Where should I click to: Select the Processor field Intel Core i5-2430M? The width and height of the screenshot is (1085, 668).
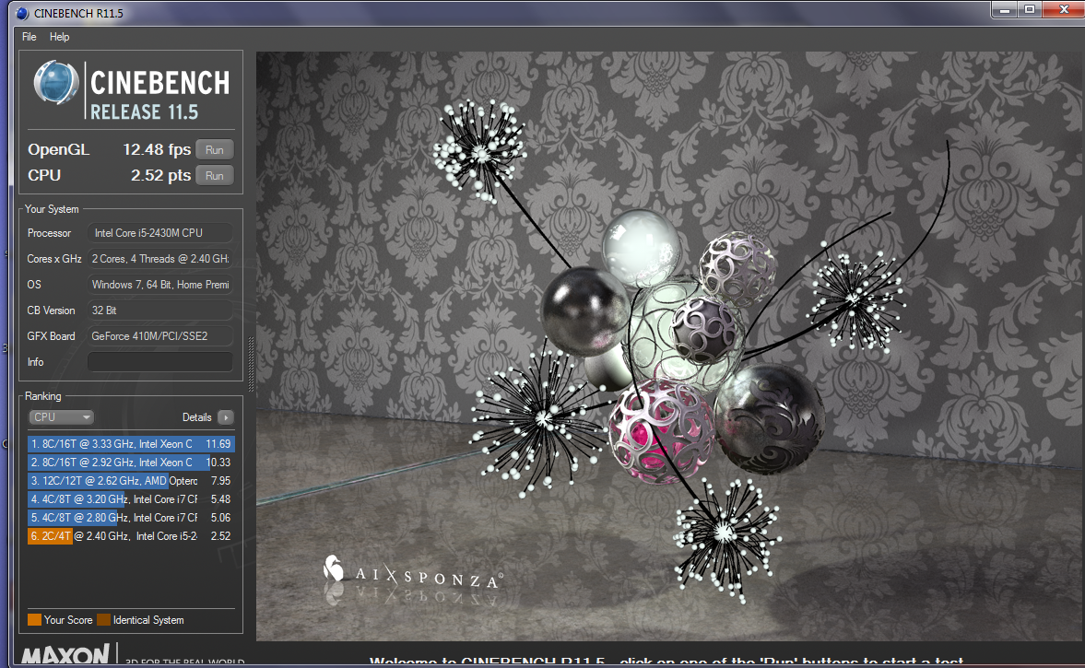159,233
